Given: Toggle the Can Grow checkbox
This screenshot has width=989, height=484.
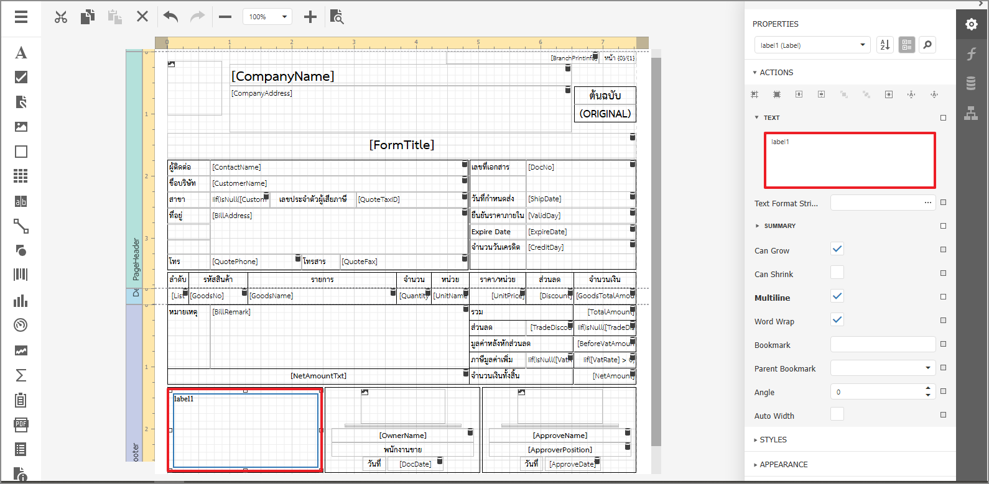Looking at the screenshot, I should point(837,249).
